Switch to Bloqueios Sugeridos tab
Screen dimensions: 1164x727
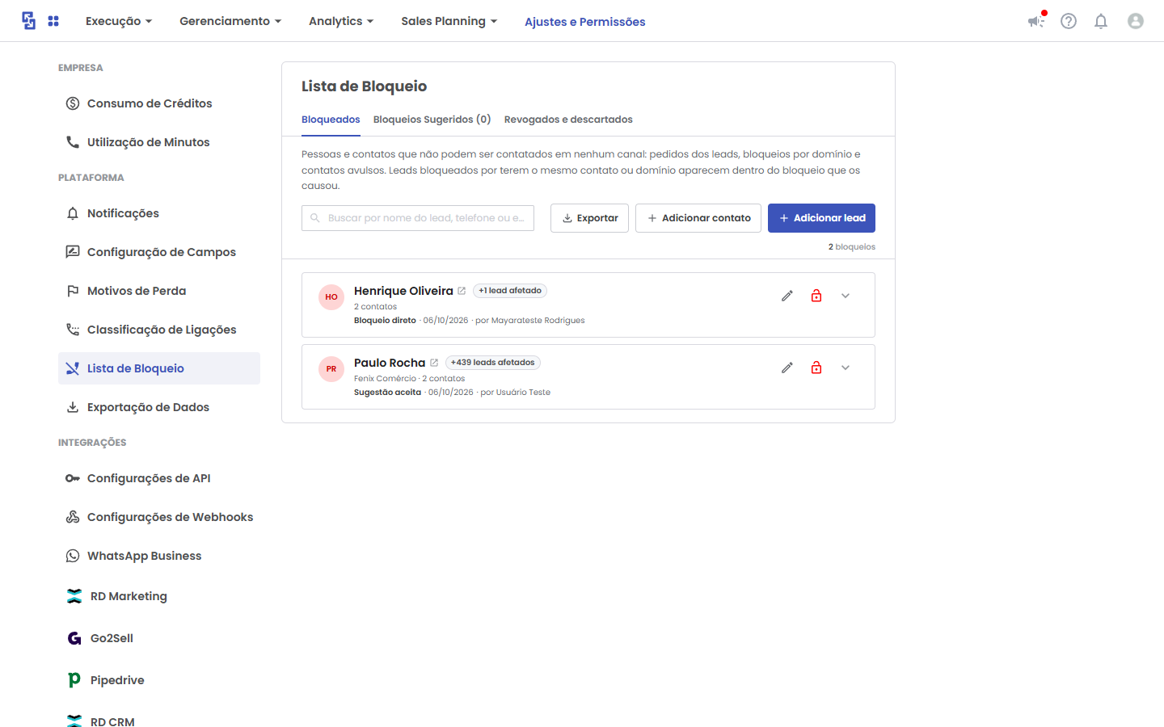(x=432, y=120)
